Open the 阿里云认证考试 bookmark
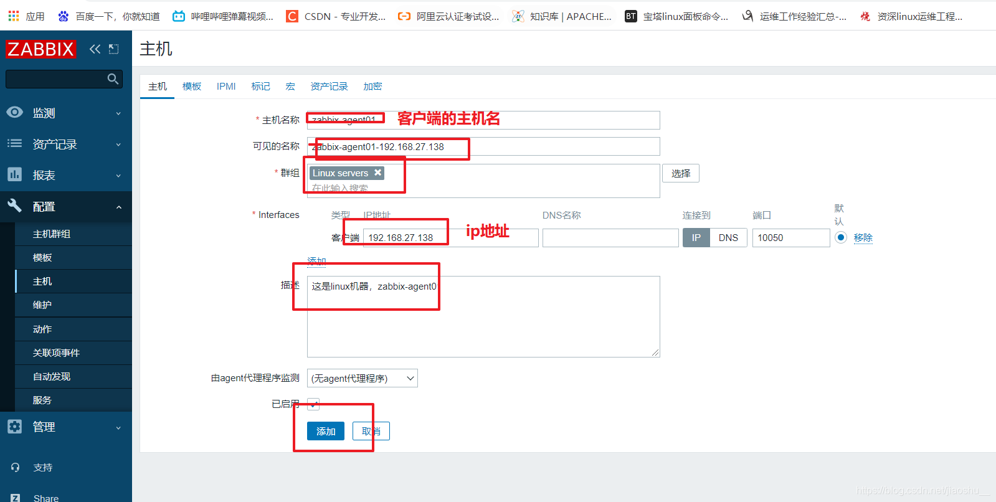Screen dimensions: 996x502 [448, 16]
